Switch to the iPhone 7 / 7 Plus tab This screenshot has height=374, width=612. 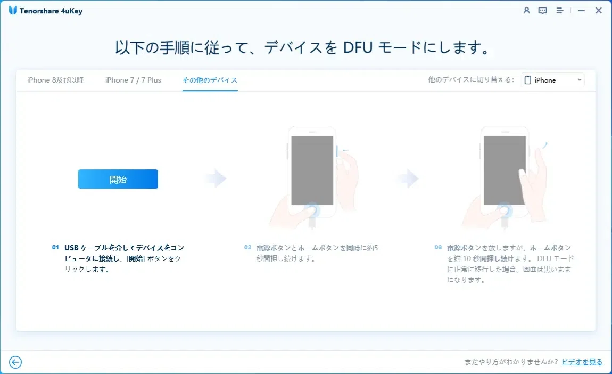tap(133, 80)
